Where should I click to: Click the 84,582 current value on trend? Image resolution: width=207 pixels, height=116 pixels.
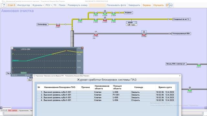[80, 52]
